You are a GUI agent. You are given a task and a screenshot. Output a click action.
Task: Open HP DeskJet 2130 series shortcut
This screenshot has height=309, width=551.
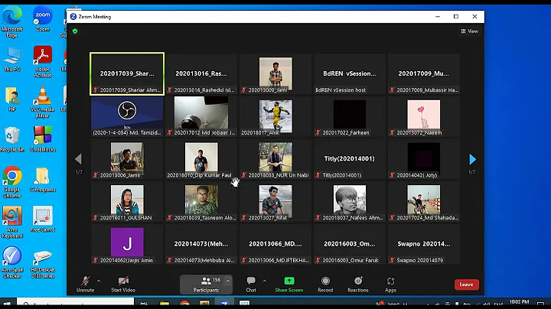pyautogui.click(x=43, y=264)
